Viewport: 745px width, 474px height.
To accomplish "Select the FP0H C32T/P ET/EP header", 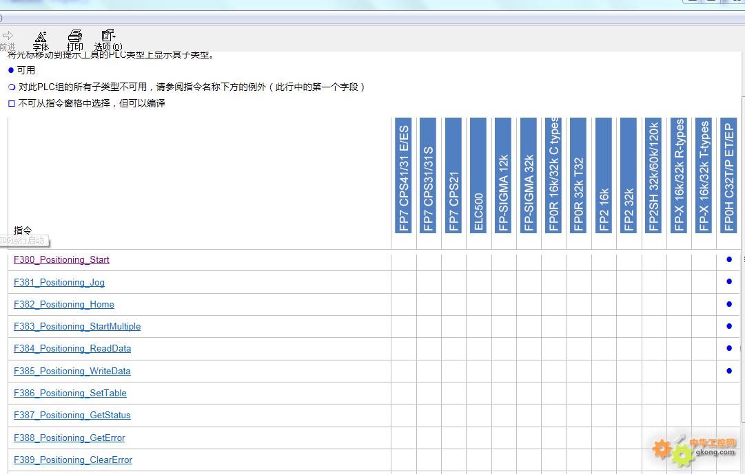I will [x=728, y=175].
